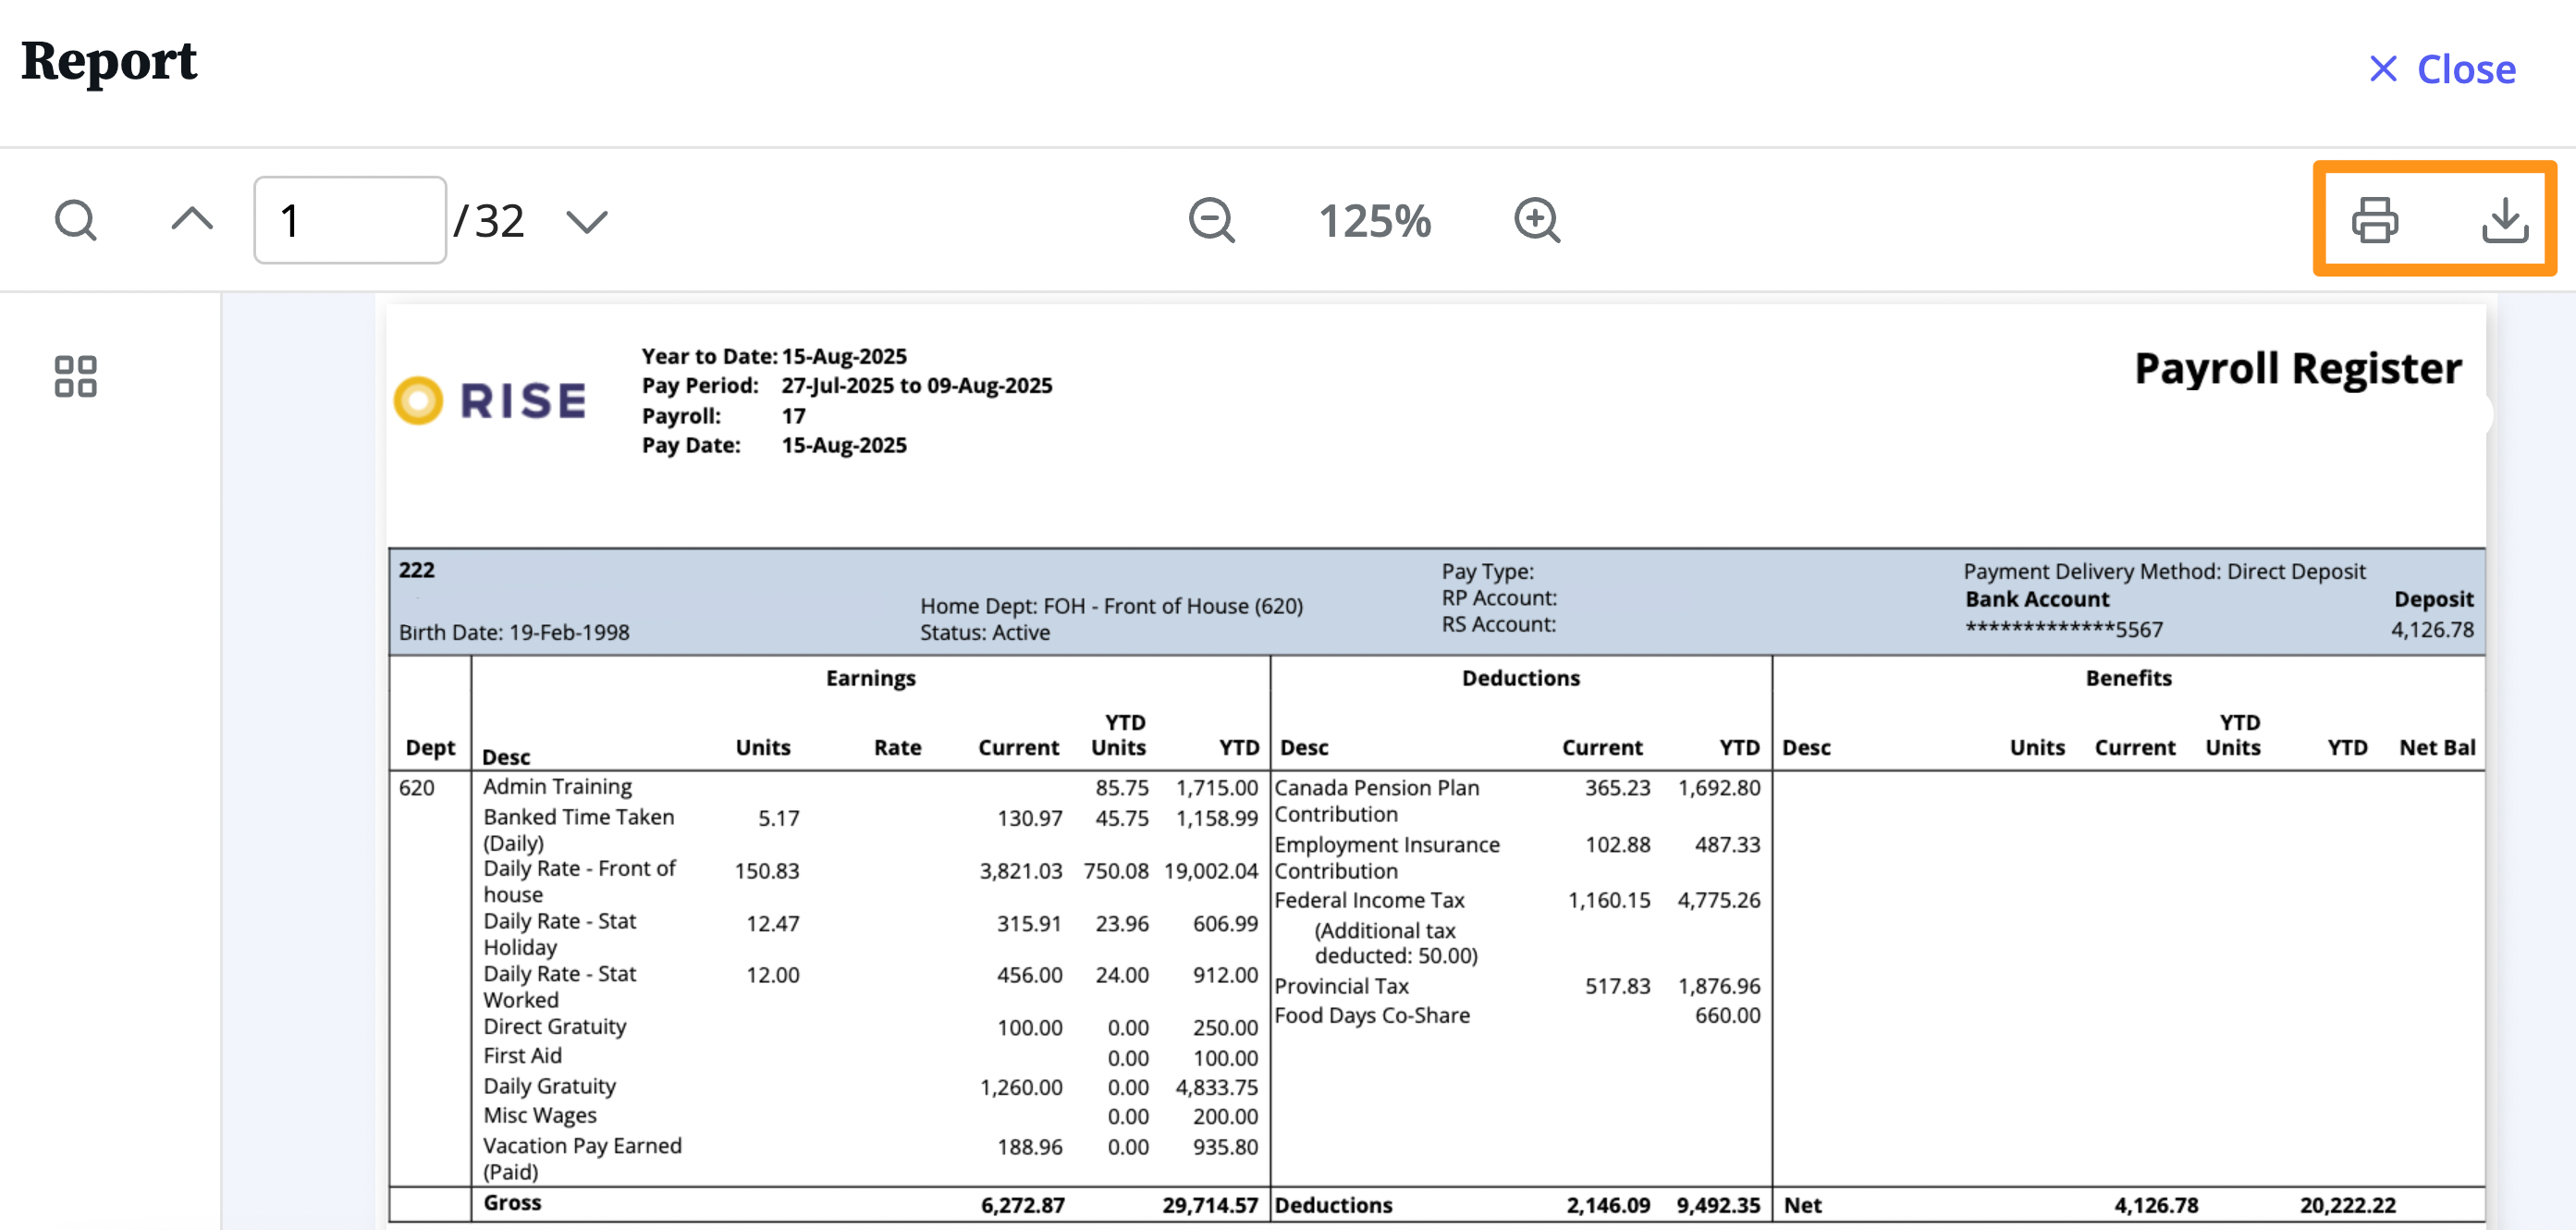Click the page number input field
The width and height of the screenshot is (2576, 1230).
click(x=350, y=220)
